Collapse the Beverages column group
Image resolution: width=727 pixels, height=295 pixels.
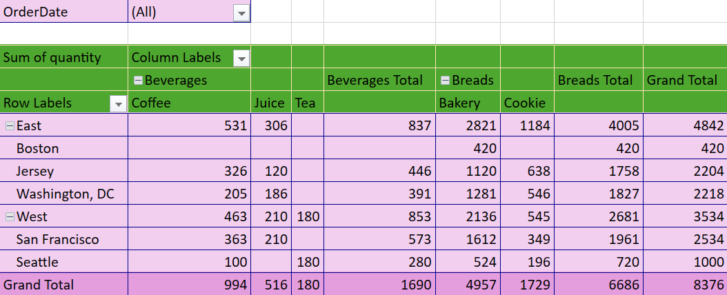click(138, 81)
